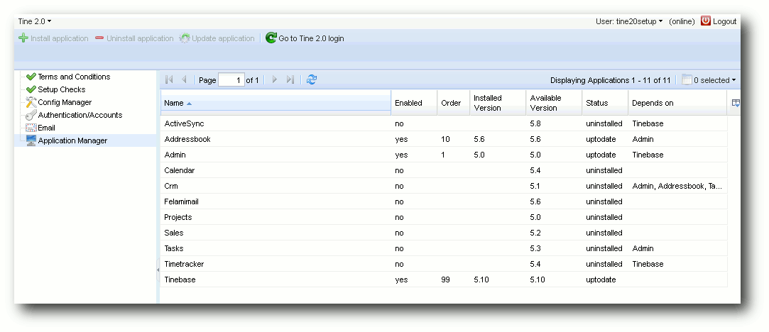Click the page number input field
769x332 pixels.
coord(231,80)
